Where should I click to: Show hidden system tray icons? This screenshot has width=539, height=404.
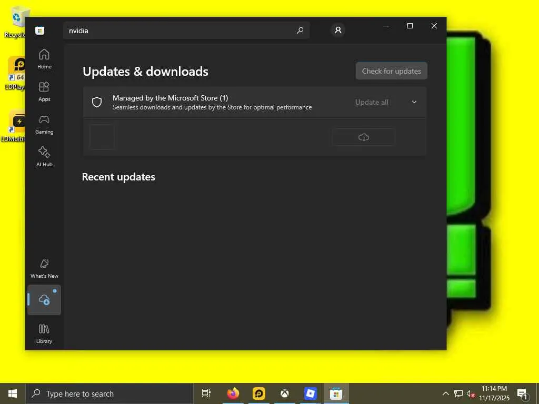[445, 393]
